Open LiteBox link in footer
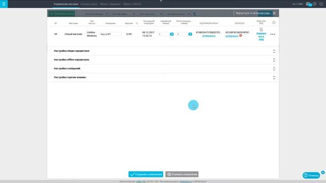The height and width of the screenshot is (183, 326). click(x=141, y=181)
